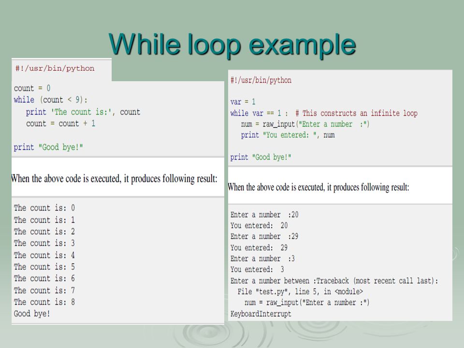Click output line 'The count is: 3'
464x348 pixels.
[x=44, y=243]
